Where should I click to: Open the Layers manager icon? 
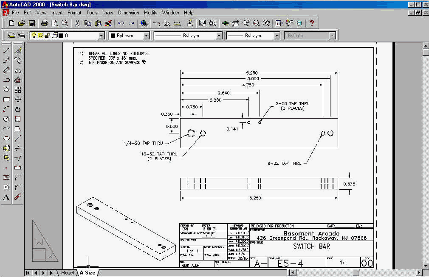[x=11, y=36]
